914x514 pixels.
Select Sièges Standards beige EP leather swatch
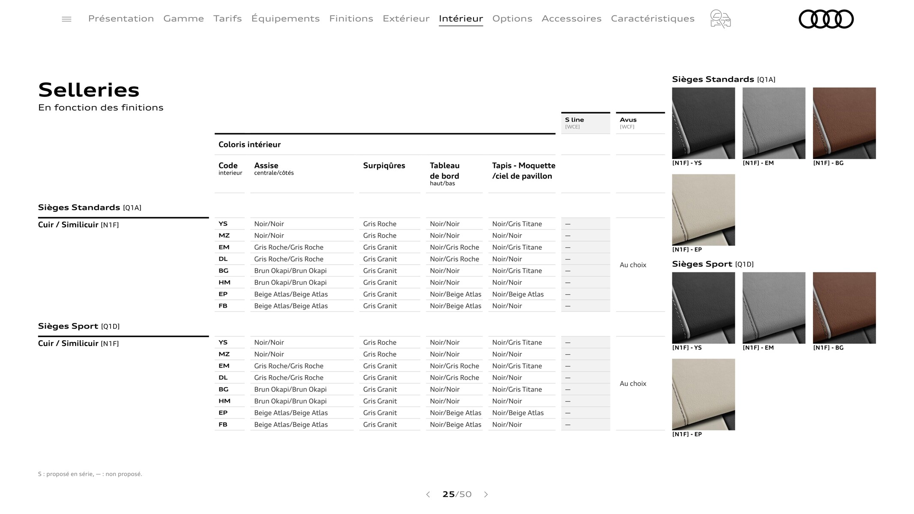tap(703, 210)
